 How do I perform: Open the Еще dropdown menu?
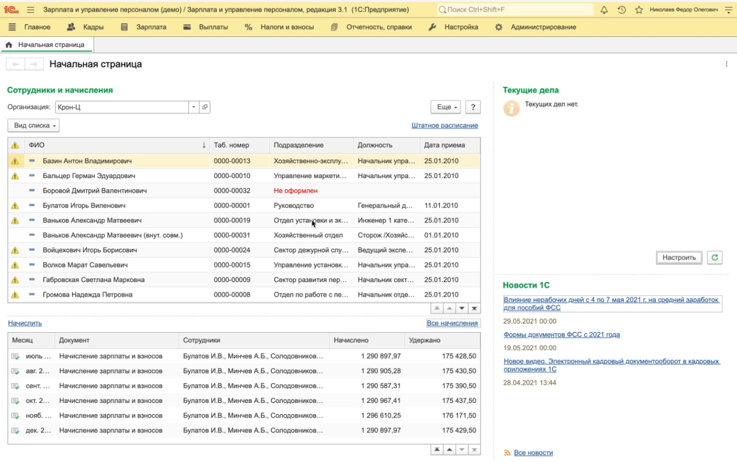tap(446, 107)
